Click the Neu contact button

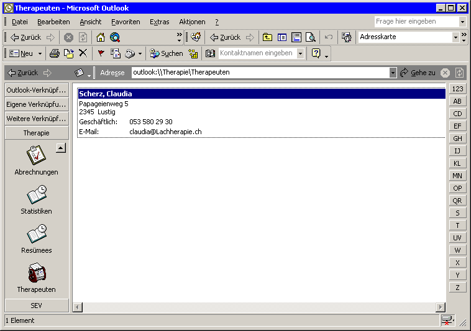[21, 53]
